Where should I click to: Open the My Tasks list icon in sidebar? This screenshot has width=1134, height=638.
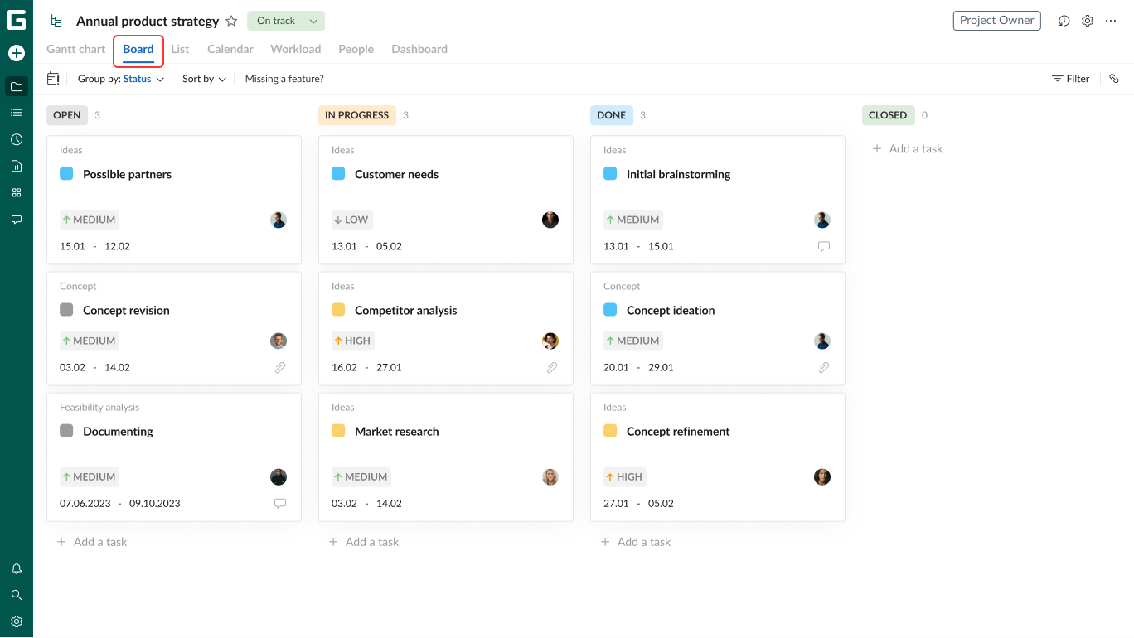click(17, 113)
